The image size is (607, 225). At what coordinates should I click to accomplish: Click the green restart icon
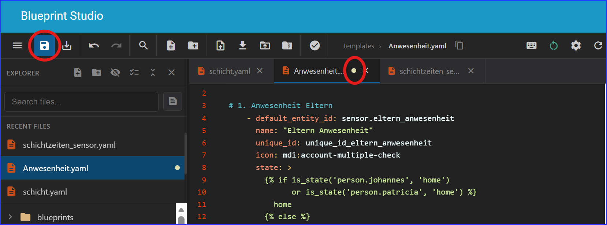tap(554, 45)
